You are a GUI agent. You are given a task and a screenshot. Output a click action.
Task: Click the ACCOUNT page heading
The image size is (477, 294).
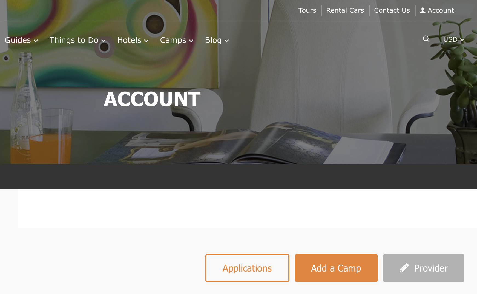[152, 99]
